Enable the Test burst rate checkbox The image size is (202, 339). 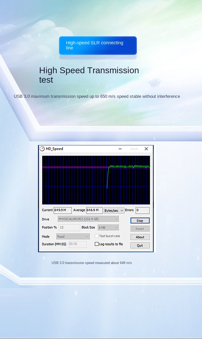(97, 236)
